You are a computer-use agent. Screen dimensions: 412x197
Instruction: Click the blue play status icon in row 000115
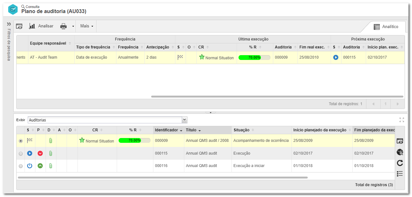(30, 153)
